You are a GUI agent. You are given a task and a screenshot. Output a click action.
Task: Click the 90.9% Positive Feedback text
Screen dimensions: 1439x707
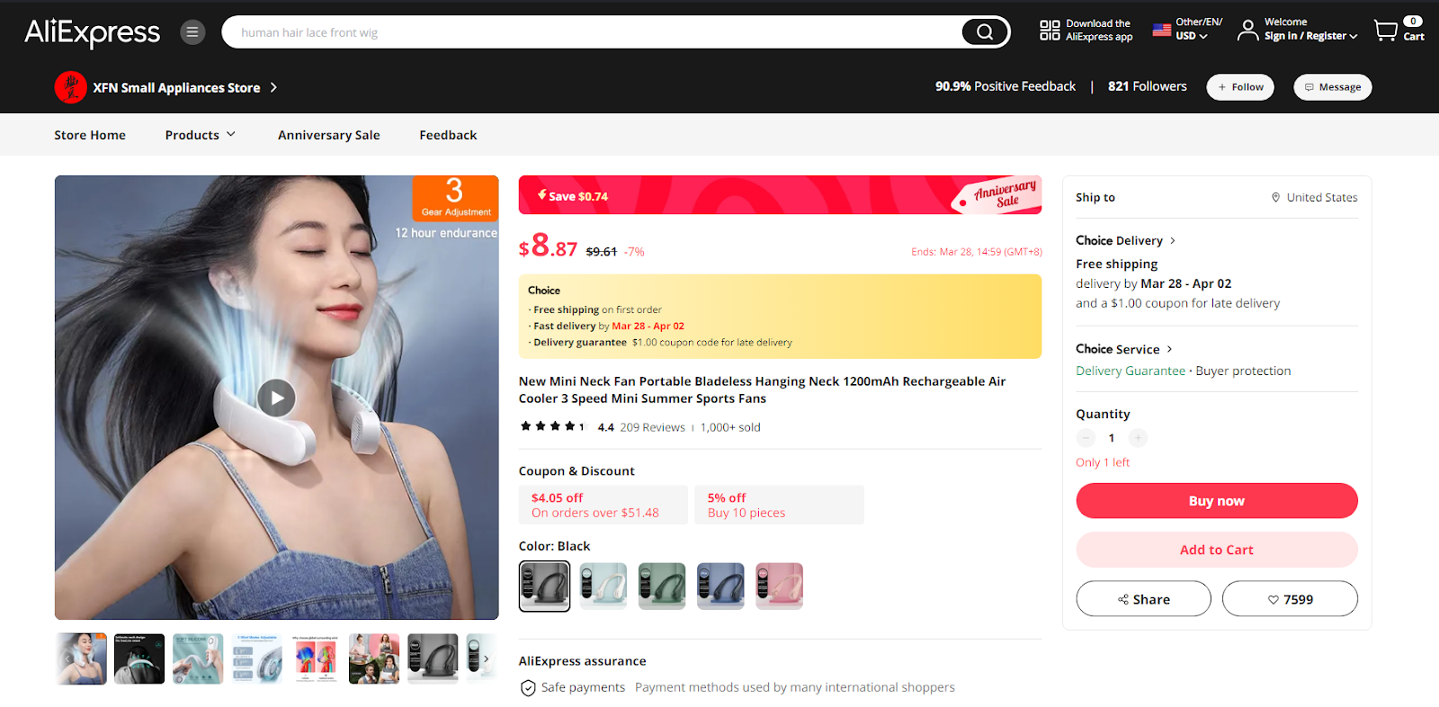click(1006, 86)
